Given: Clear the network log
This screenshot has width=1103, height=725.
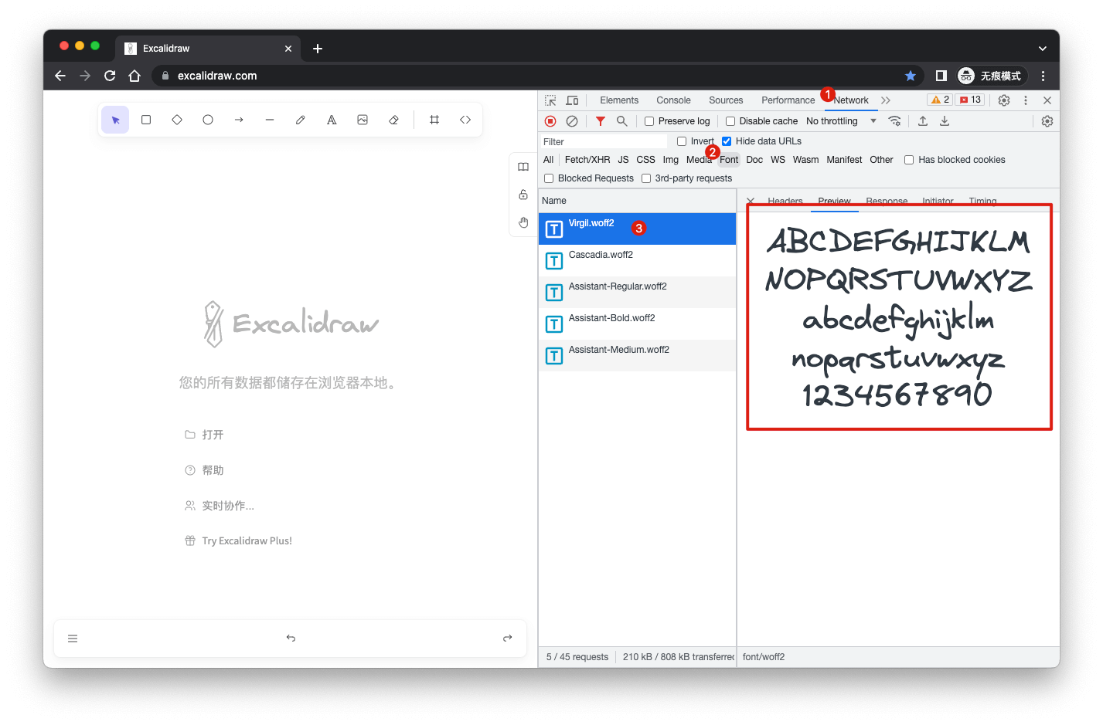Looking at the screenshot, I should (572, 121).
